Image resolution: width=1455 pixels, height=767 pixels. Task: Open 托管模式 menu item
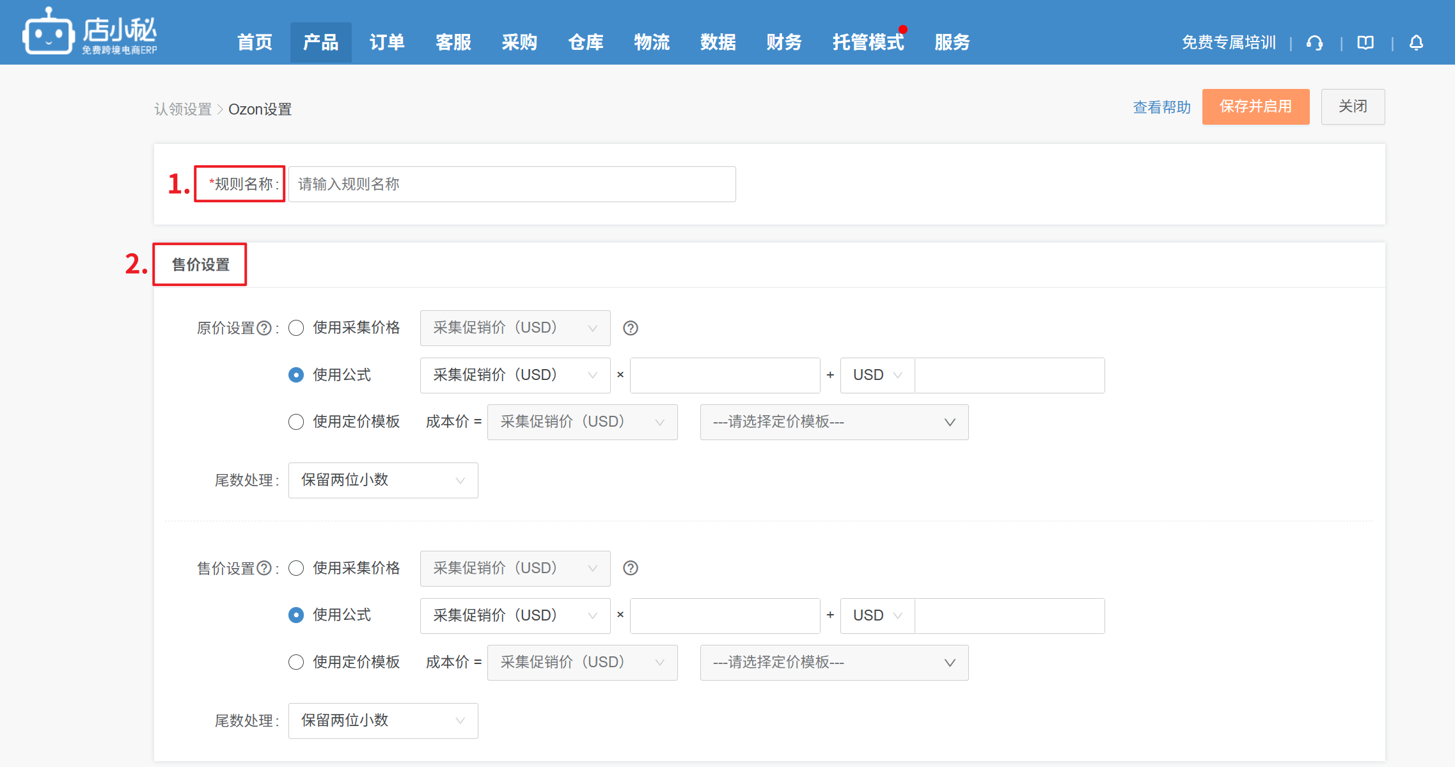click(x=867, y=42)
